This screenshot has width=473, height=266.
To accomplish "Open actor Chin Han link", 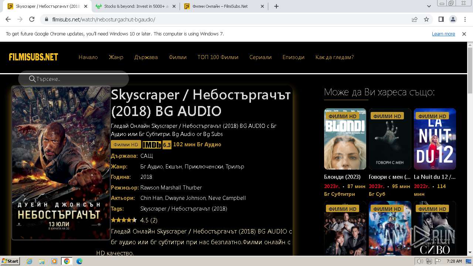I will pos(152,198).
